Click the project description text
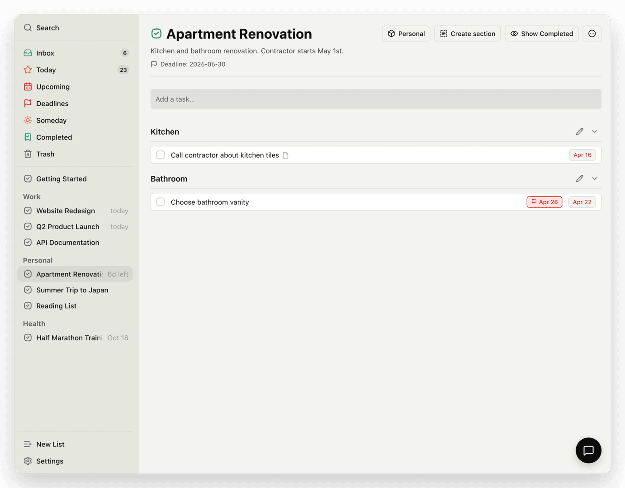This screenshot has width=625, height=488. [x=247, y=51]
